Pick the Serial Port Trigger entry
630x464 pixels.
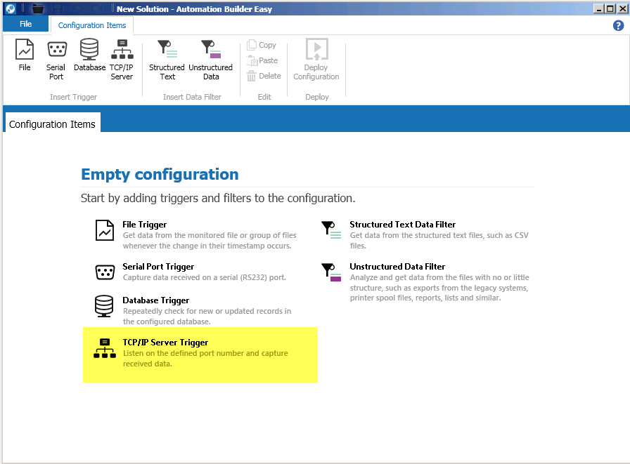pos(158,267)
